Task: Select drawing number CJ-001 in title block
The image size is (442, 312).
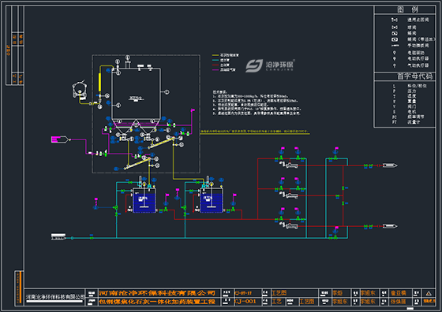Action: pyautogui.click(x=245, y=301)
